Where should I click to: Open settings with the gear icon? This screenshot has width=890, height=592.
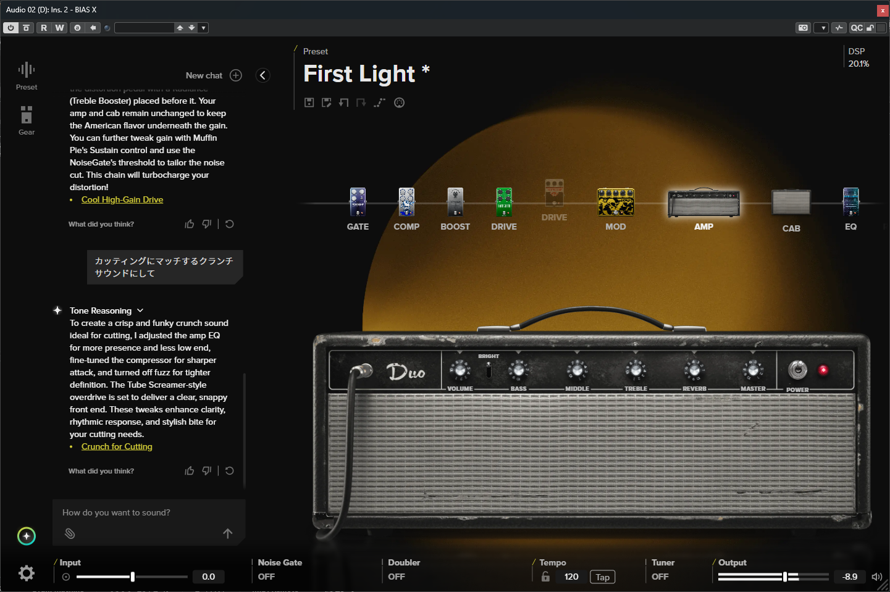(27, 573)
